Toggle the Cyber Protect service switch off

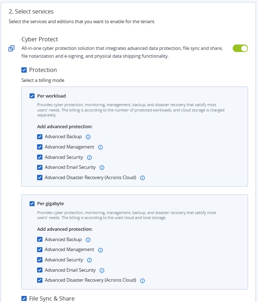tap(240, 48)
